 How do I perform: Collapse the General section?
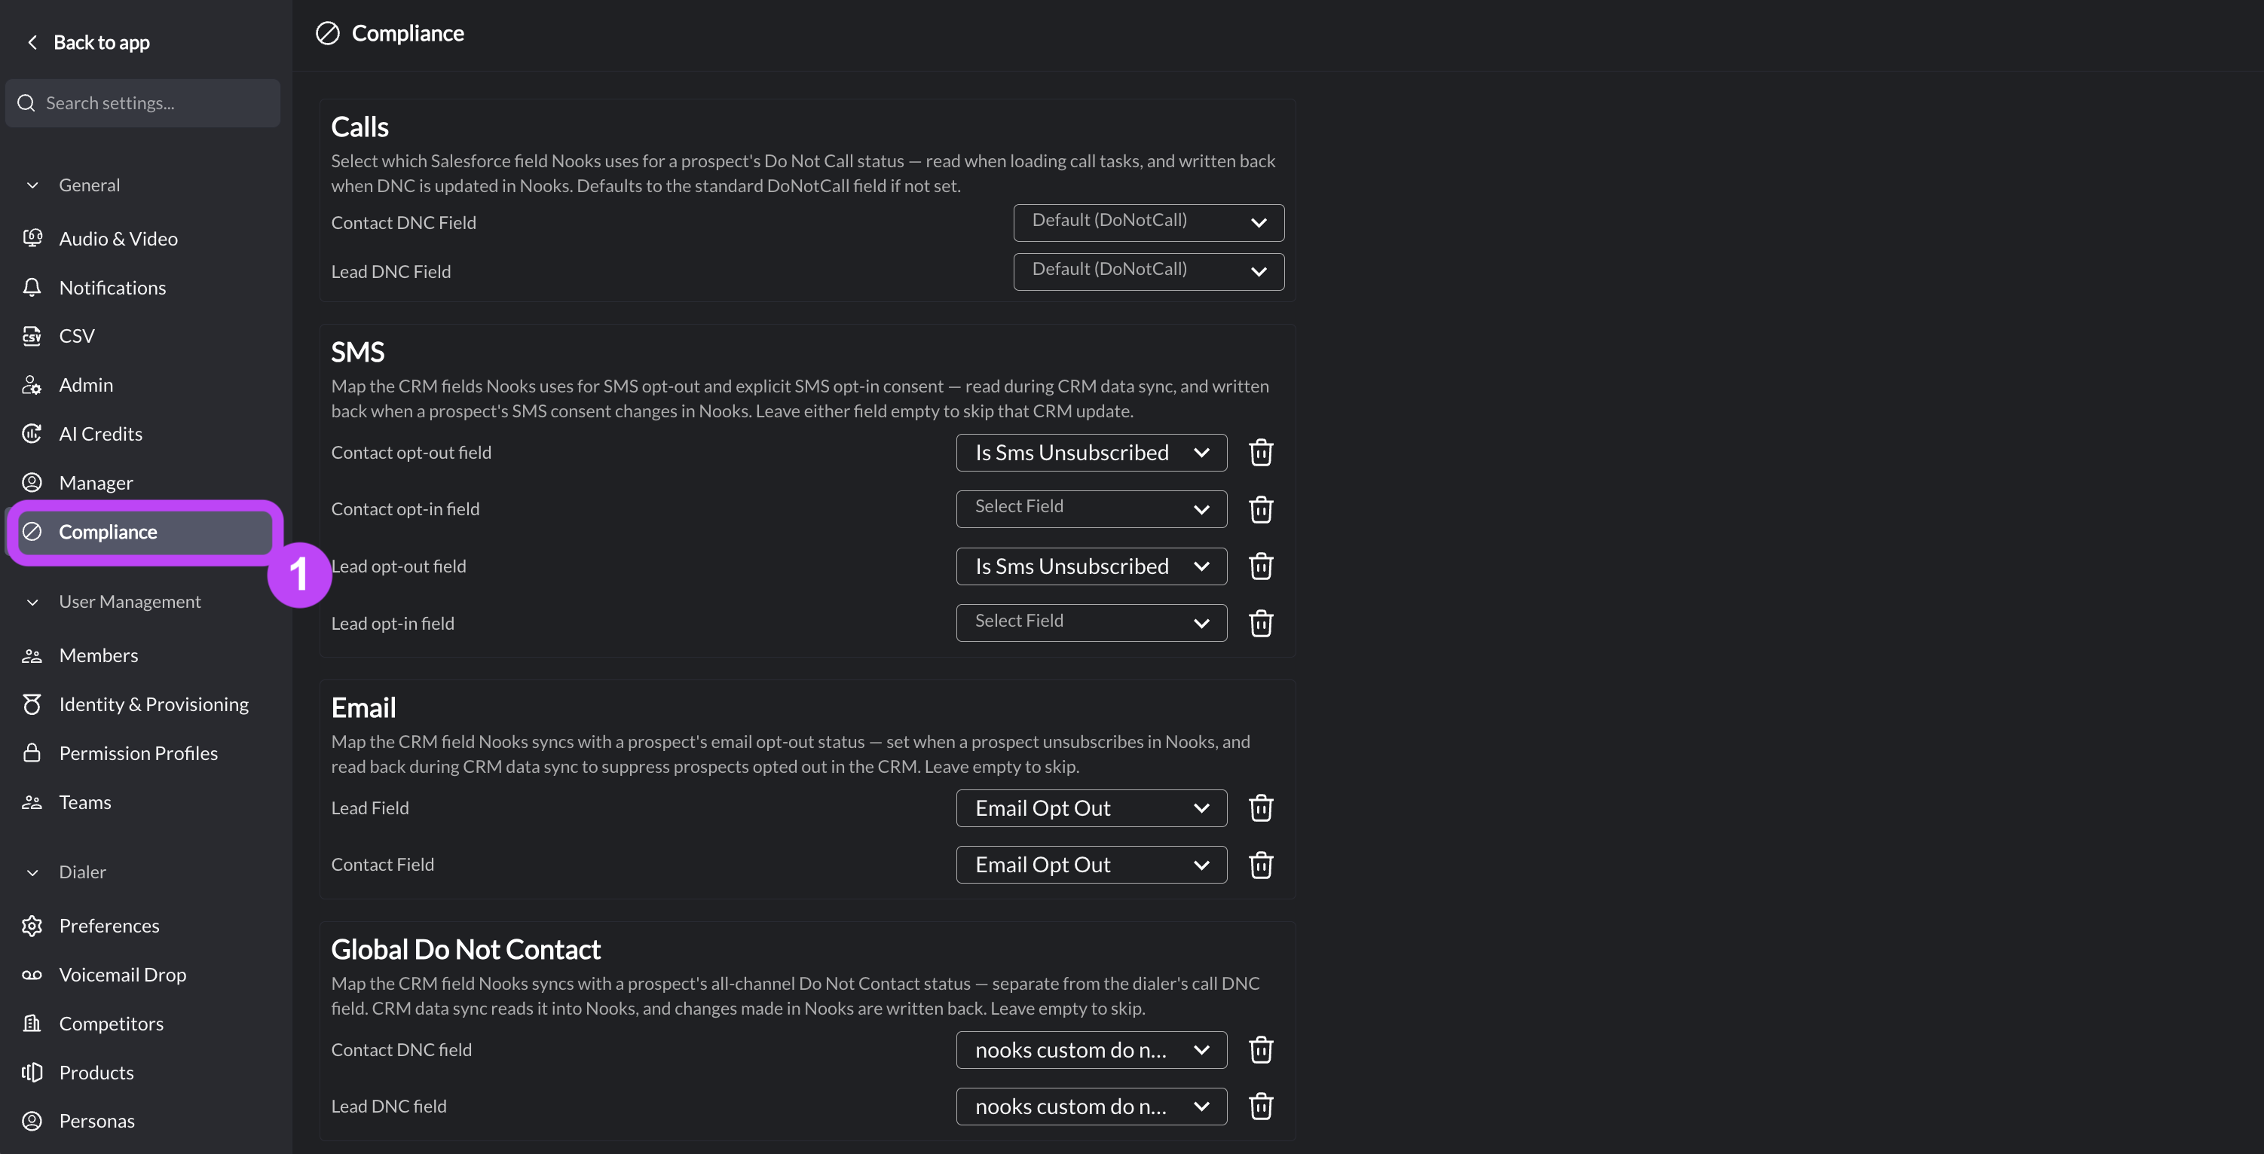pos(32,185)
